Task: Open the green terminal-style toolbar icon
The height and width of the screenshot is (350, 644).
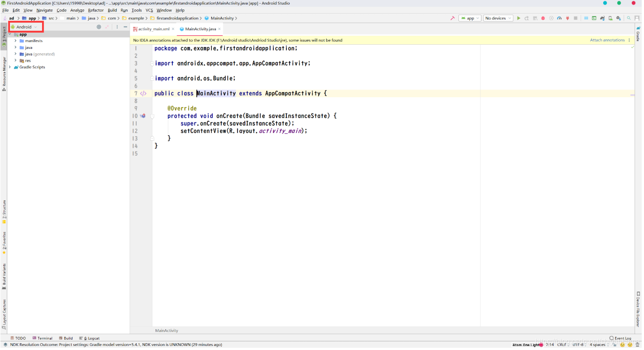Action: coord(594,18)
